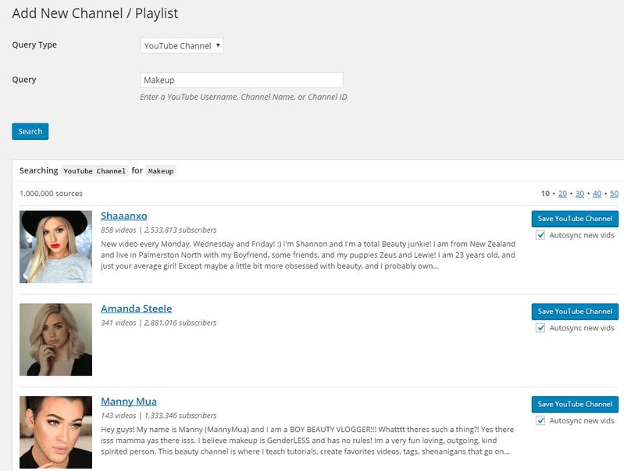This screenshot has width=624, height=471.
Task: Toggle Autosync new vids for Manny Mua
Action: point(540,421)
